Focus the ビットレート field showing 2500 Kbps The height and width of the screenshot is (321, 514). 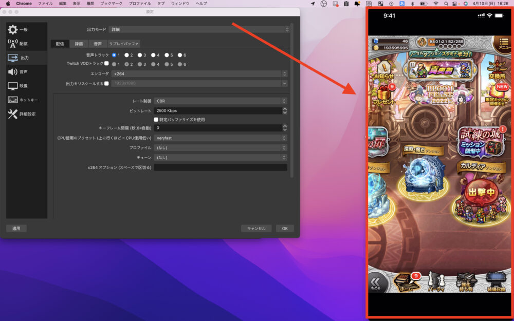[x=218, y=111]
